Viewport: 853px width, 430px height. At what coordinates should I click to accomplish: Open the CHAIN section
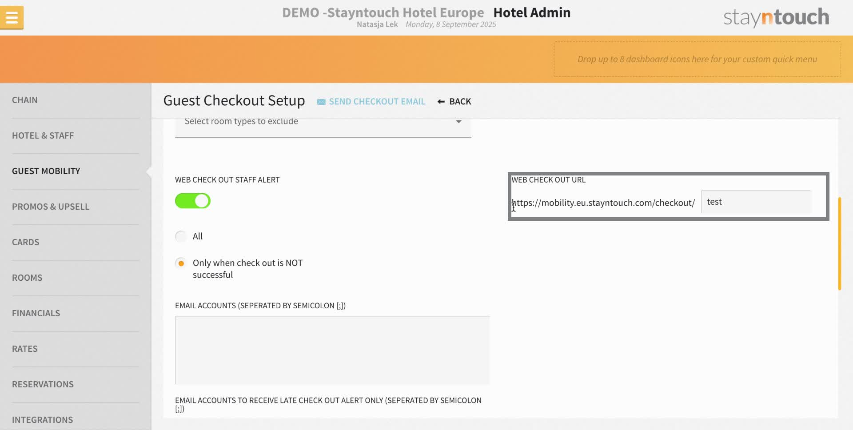click(25, 100)
